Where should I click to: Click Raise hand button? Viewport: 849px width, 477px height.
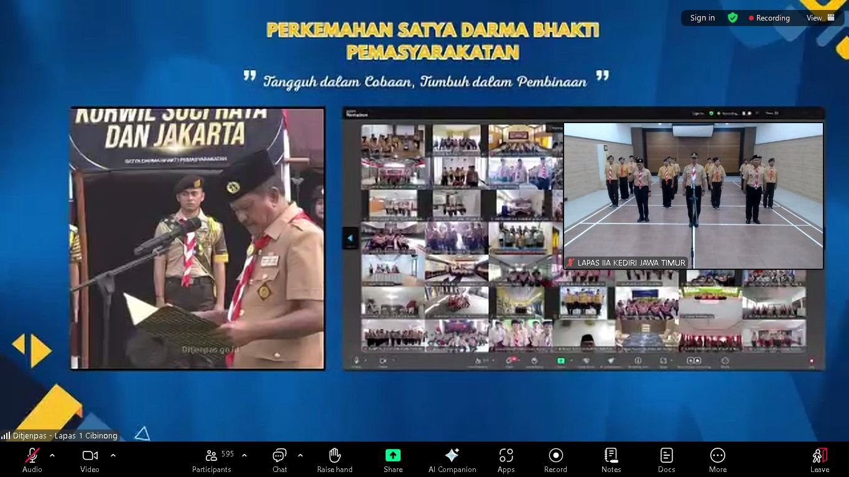click(335, 460)
